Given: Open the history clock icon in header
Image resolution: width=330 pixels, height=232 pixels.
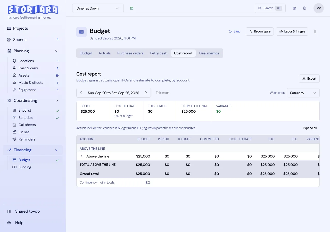Looking at the screenshot, I should coord(294,8).
